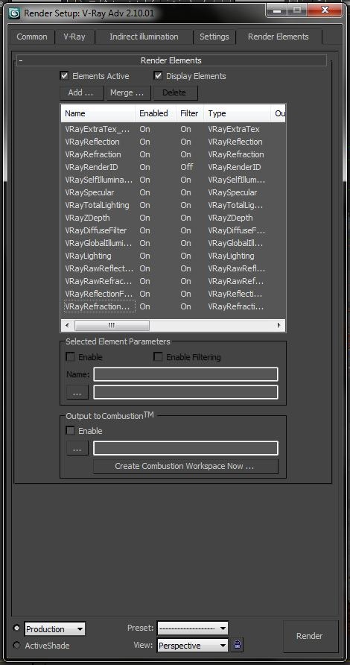Click the element Name input field
Screen dimensions: 350x665
point(185,374)
